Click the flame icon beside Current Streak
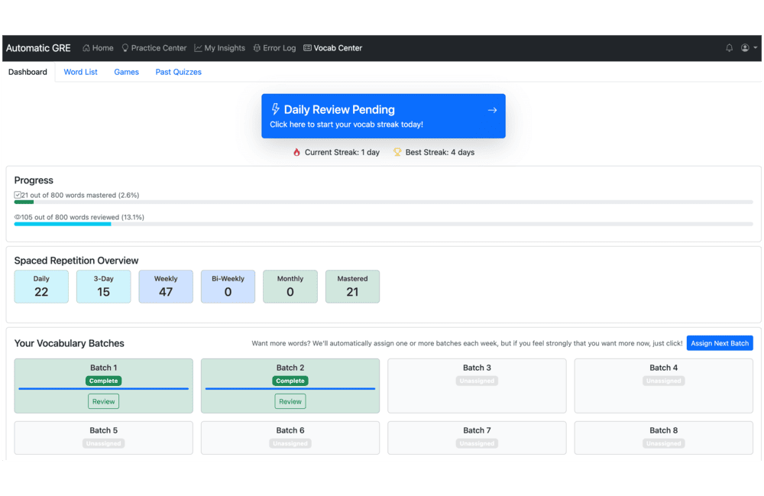 (x=297, y=152)
